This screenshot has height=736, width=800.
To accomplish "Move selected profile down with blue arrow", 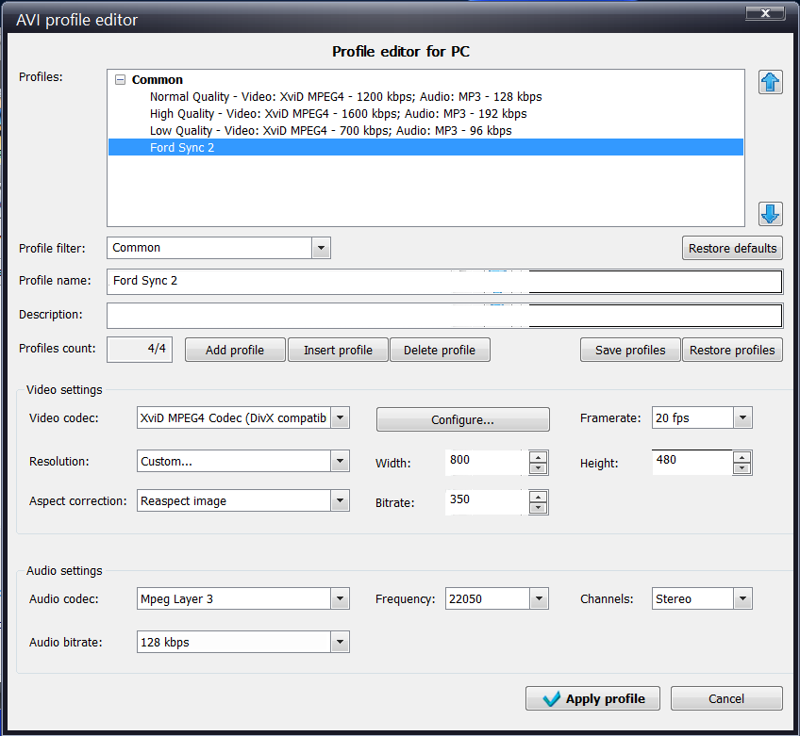I will click(x=771, y=214).
